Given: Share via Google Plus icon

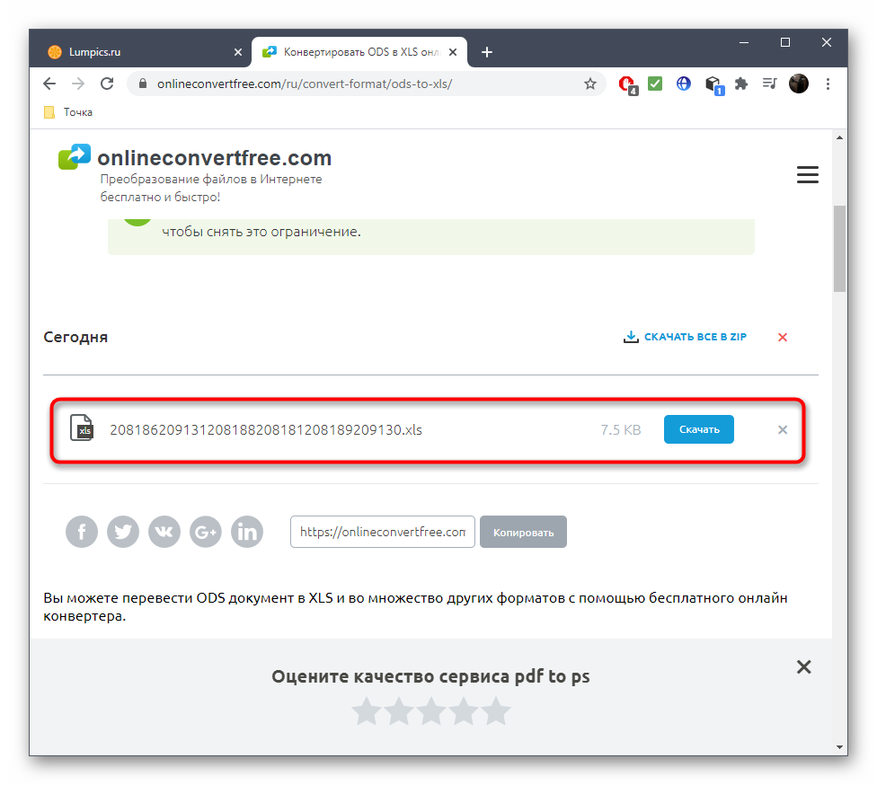Looking at the screenshot, I should (x=206, y=531).
